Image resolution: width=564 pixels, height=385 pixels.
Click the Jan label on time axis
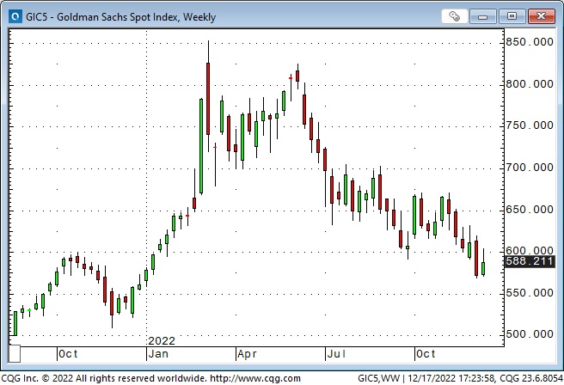pos(158,354)
